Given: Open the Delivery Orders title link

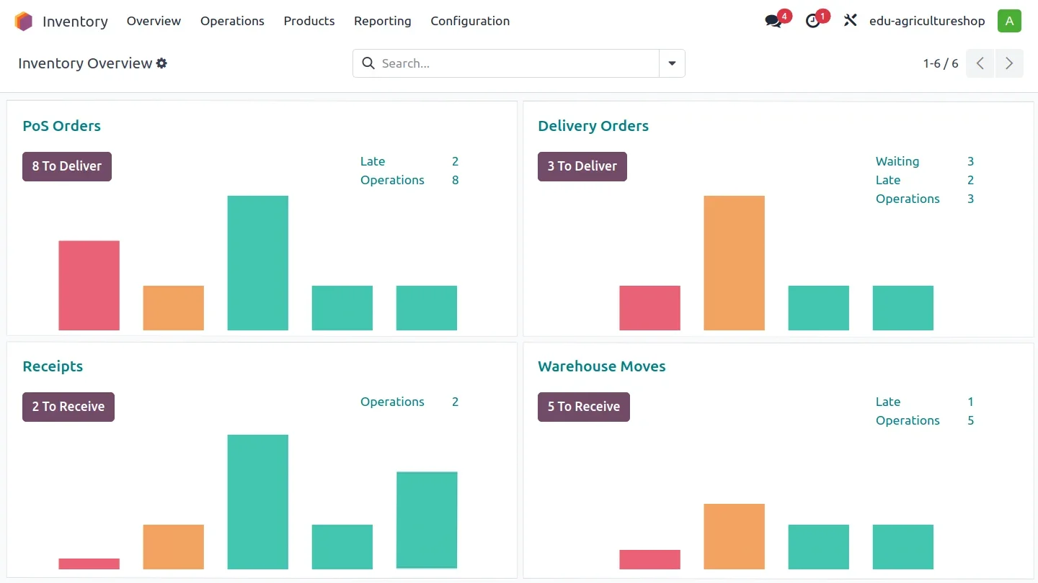Looking at the screenshot, I should (x=593, y=126).
